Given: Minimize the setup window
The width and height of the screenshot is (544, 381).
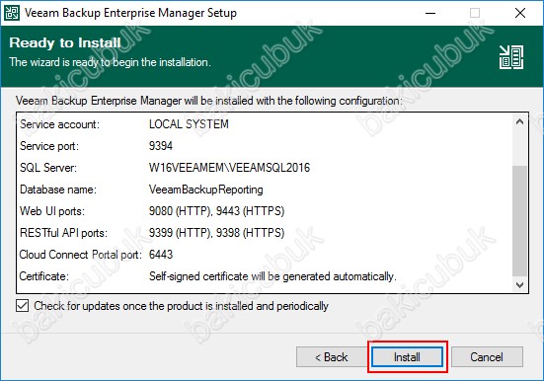Looking at the screenshot, I should point(430,13).
